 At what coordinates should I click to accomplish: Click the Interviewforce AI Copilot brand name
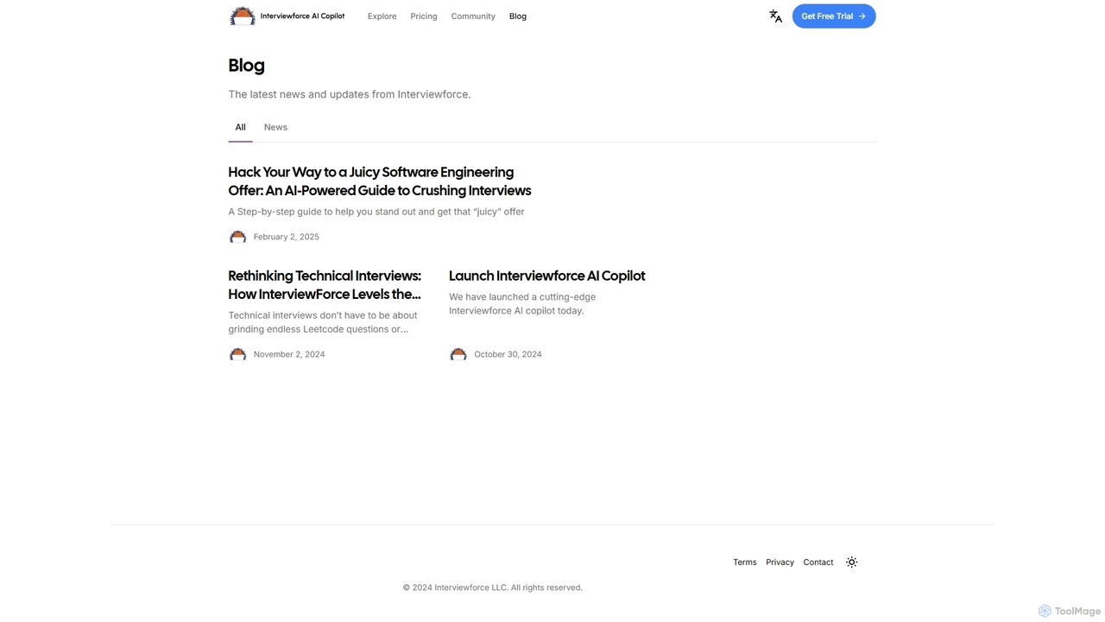(302, 16)
